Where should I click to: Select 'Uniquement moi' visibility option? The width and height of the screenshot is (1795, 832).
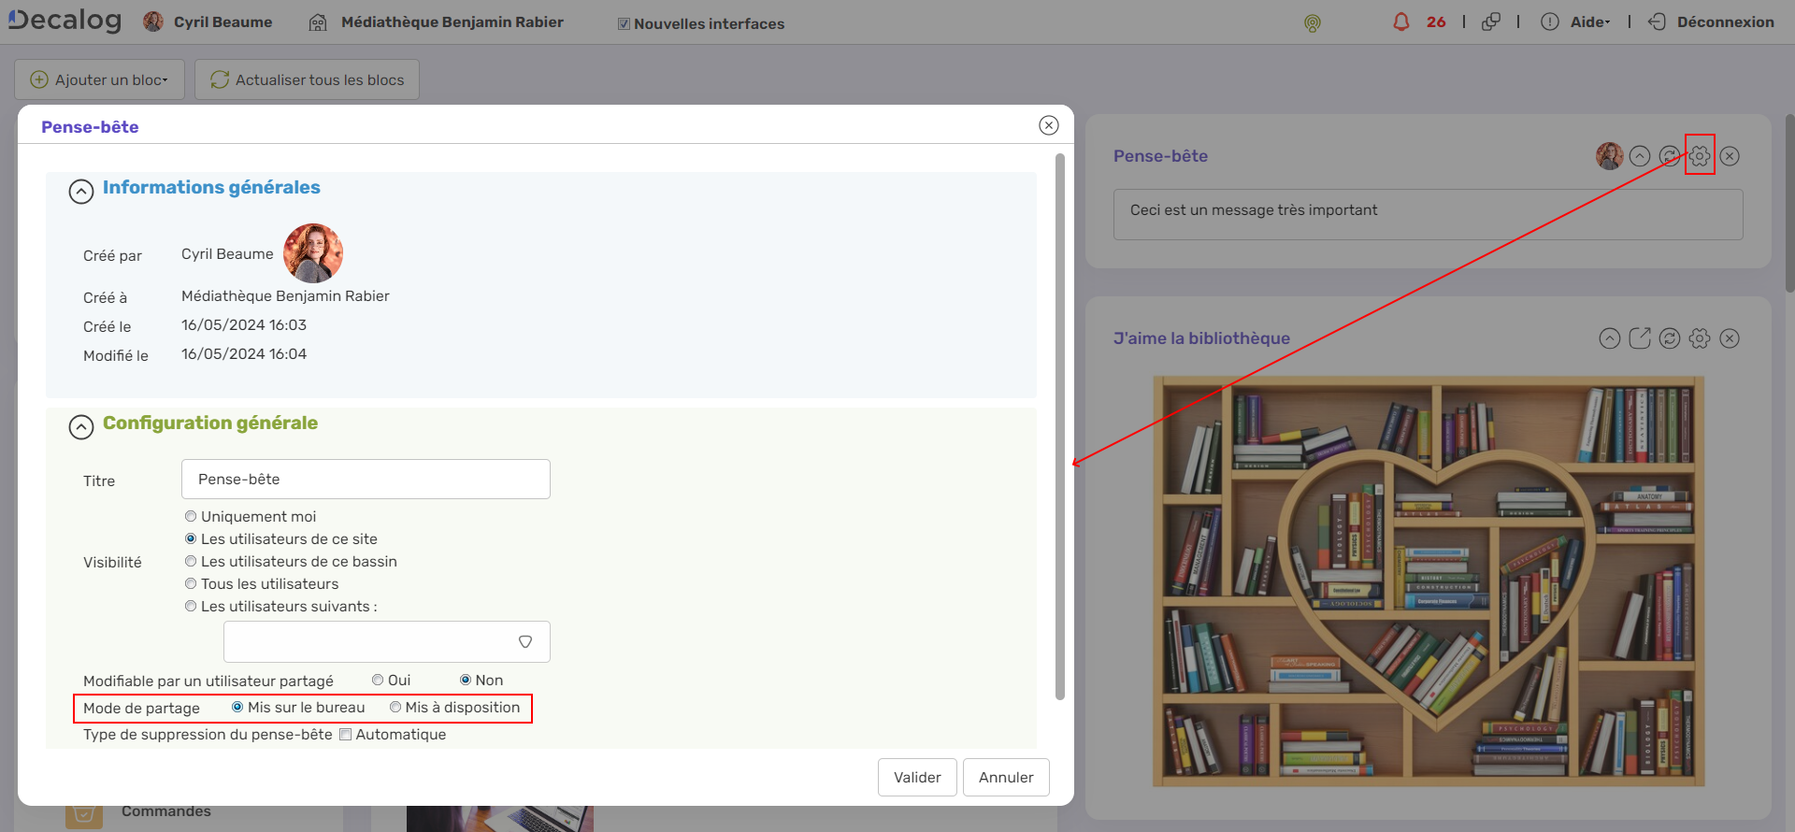click(191, 517)
